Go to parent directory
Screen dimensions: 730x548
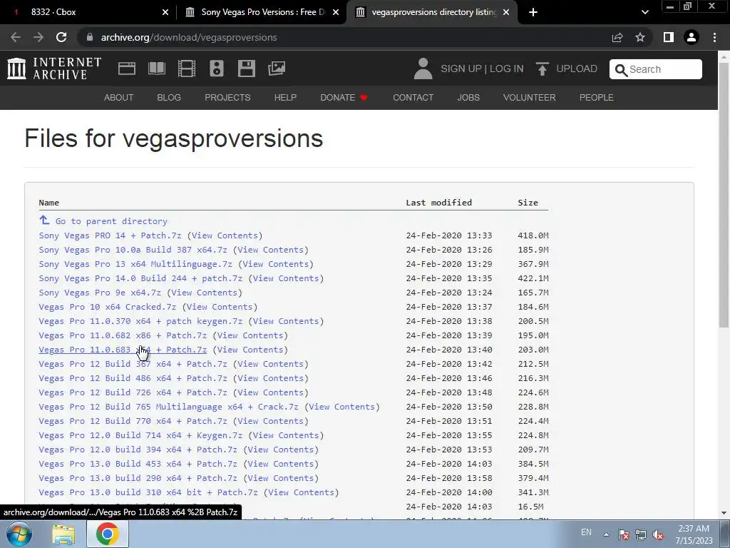point(111,221)
